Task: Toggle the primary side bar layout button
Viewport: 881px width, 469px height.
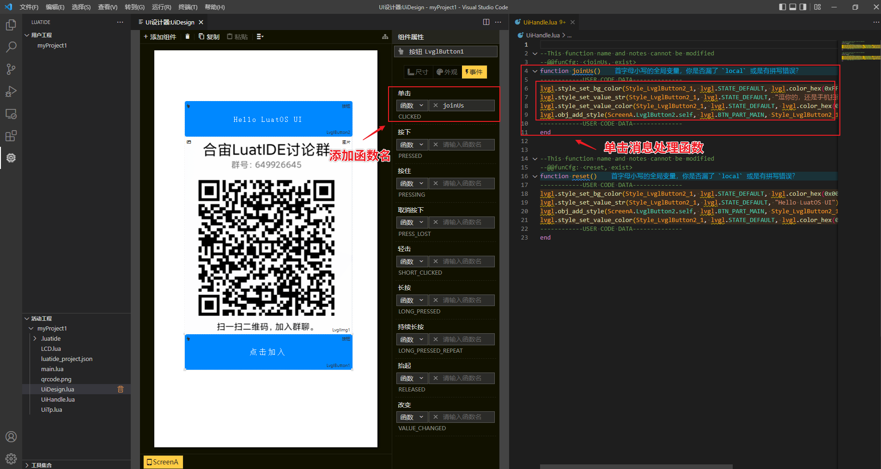Action: [782, 7]
